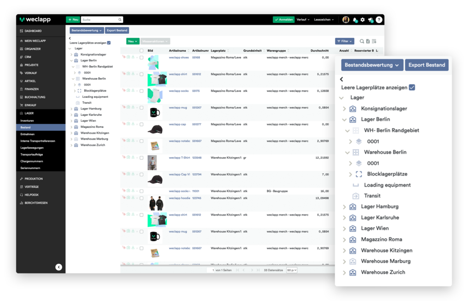
Task: Click download icon in weclapp cap 551277 row
Action: coord(133,124)
